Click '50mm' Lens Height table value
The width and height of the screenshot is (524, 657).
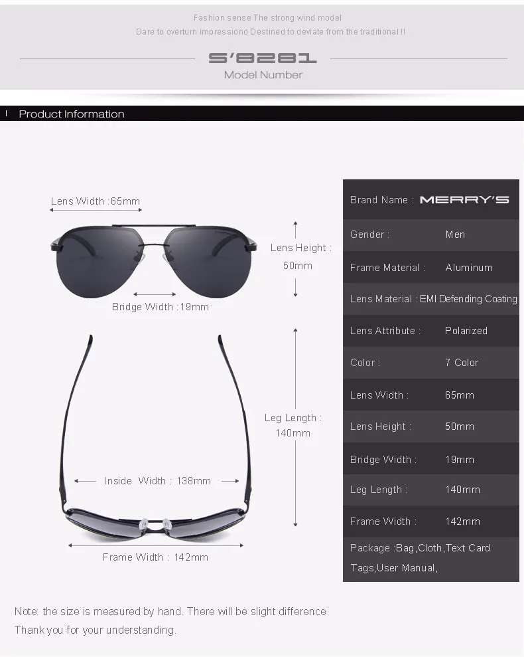[x=460, y=426]
